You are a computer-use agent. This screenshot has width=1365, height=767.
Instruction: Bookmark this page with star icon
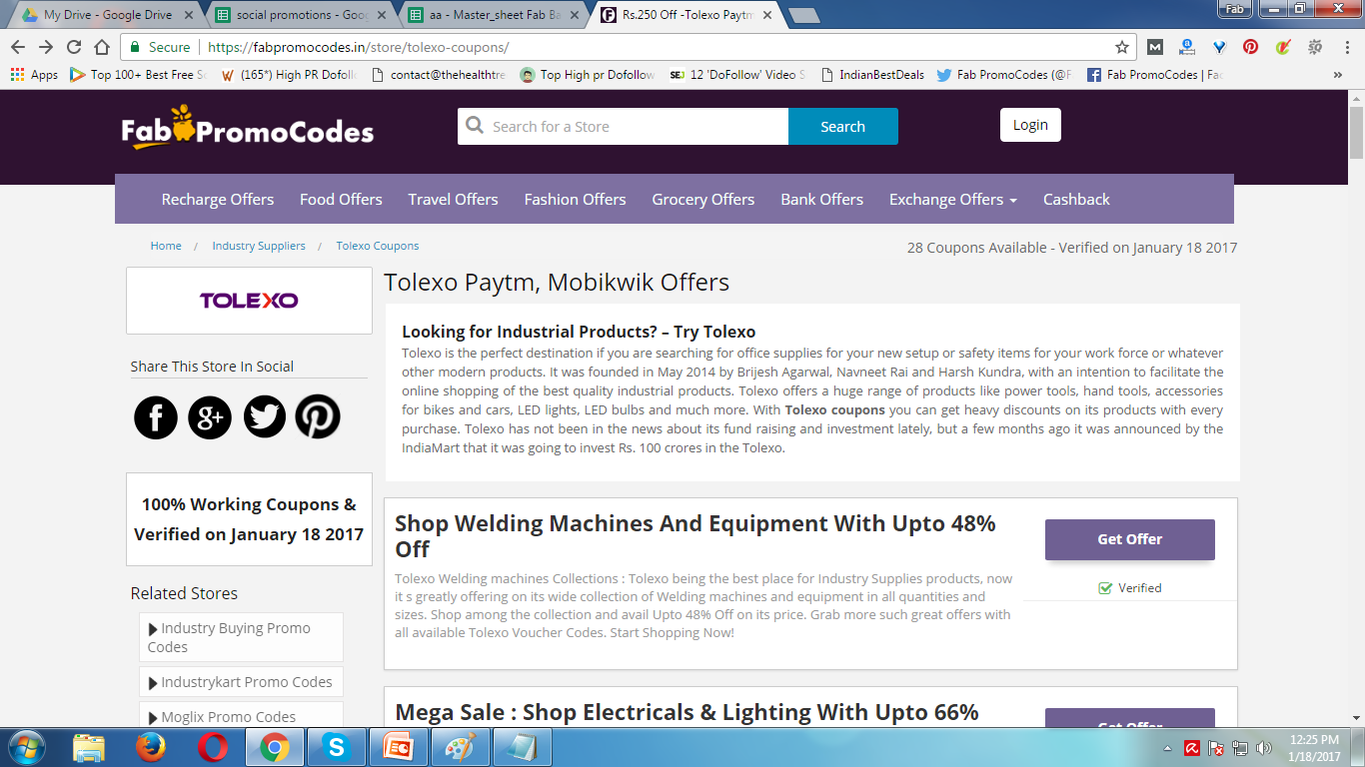click(x=1122, y=47)
